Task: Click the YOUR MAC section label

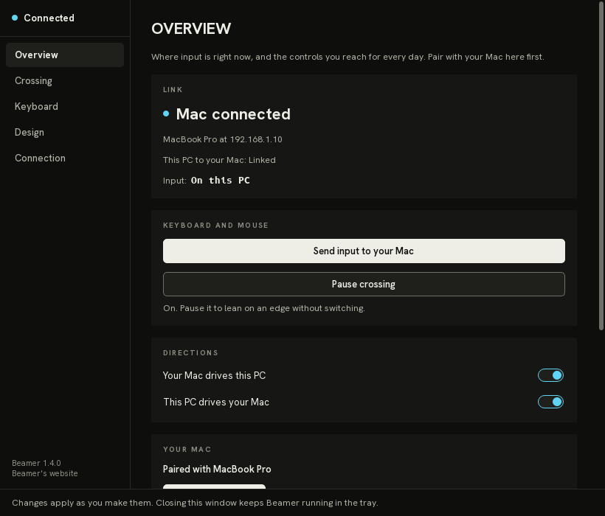Action: 187,450
